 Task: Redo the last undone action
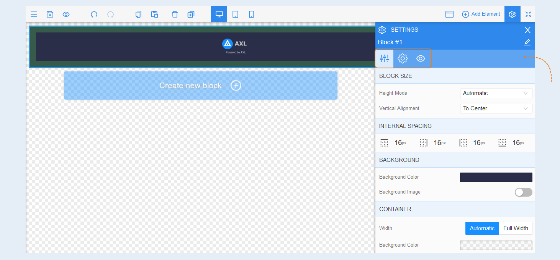click(110, 15)
